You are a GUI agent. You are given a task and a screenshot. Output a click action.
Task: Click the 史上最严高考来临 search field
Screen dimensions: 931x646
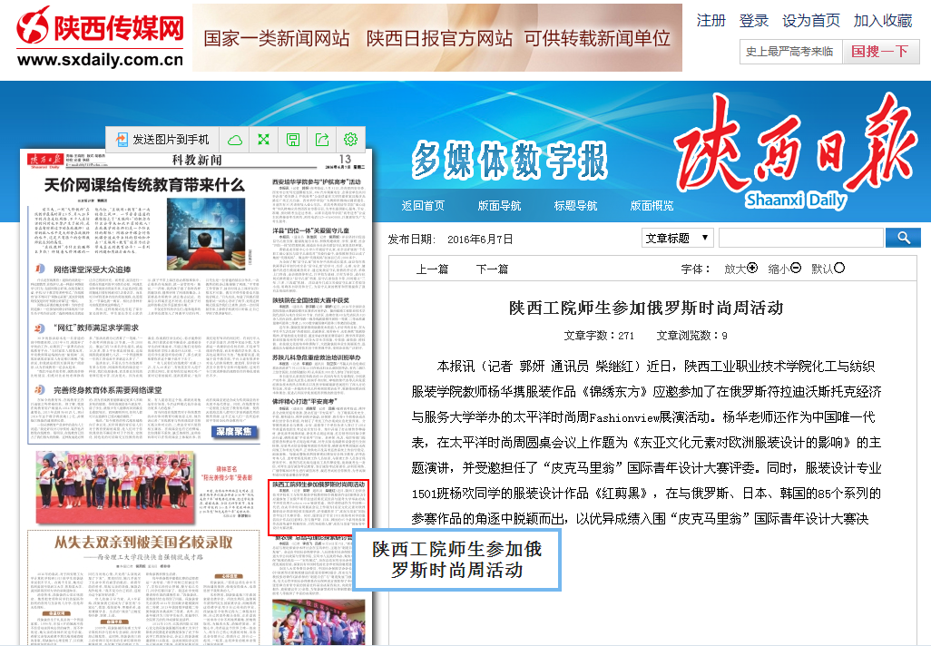(x=790, y=52)
